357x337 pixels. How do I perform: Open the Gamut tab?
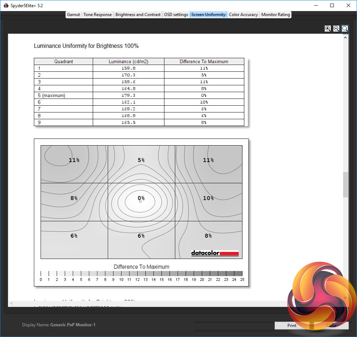tap(73, 15)
